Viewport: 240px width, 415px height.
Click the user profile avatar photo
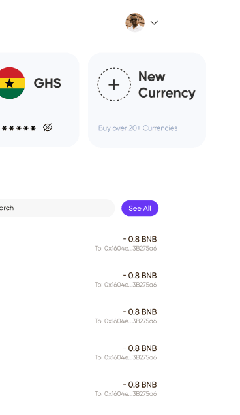tap(135, 22)
